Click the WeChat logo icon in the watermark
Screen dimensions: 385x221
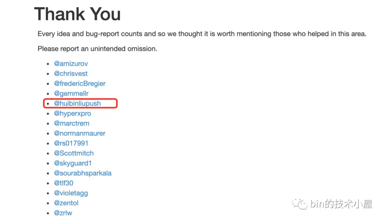coord(300,204)
